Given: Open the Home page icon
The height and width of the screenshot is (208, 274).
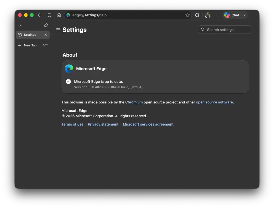Looking at the screenshot, I should pos(59,15).
